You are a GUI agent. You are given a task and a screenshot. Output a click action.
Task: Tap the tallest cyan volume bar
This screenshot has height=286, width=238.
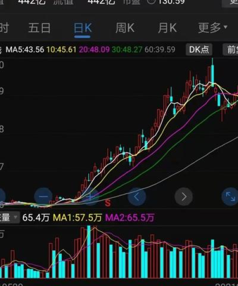89,252
